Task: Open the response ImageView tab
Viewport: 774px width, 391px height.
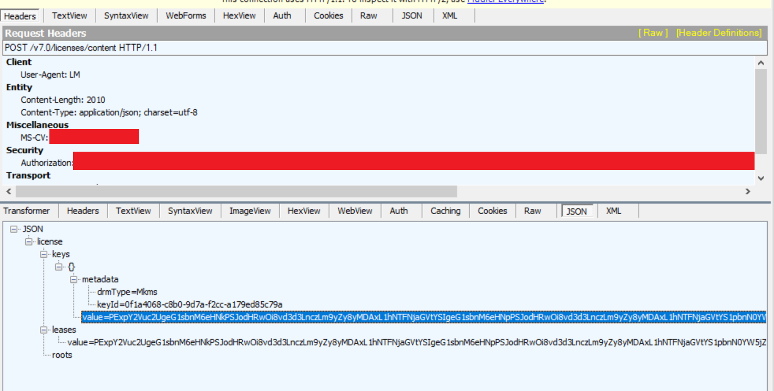Action: click(250, 211)
